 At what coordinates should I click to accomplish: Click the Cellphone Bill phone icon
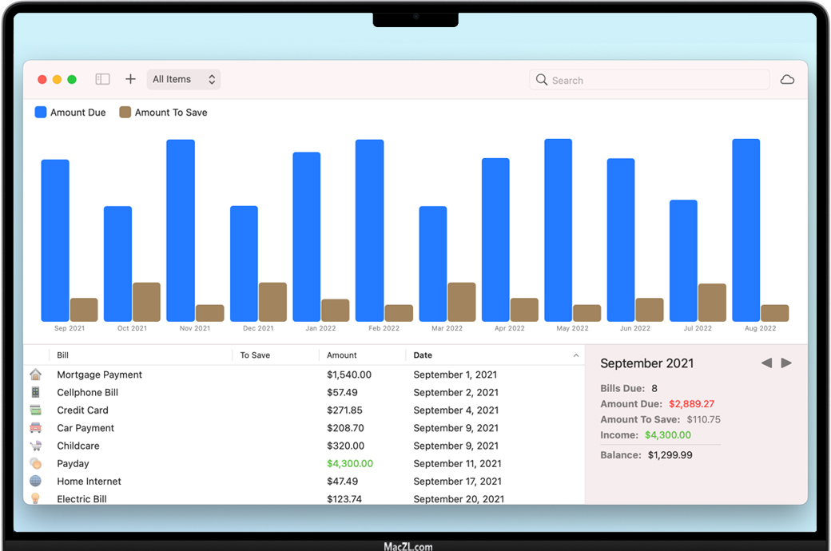[x=35, y=392]
